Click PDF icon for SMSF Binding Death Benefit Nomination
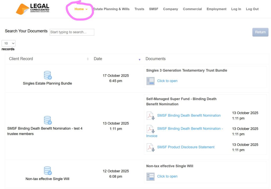Image resolution: width=271 pixels, height=189 pixels. [151, 116]
